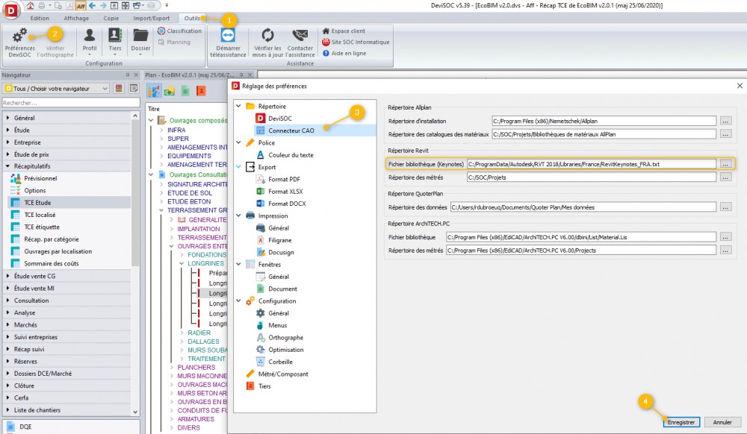Select Couleur du texte preferences item
Screen dimensions: 747x434
(291, 155)
